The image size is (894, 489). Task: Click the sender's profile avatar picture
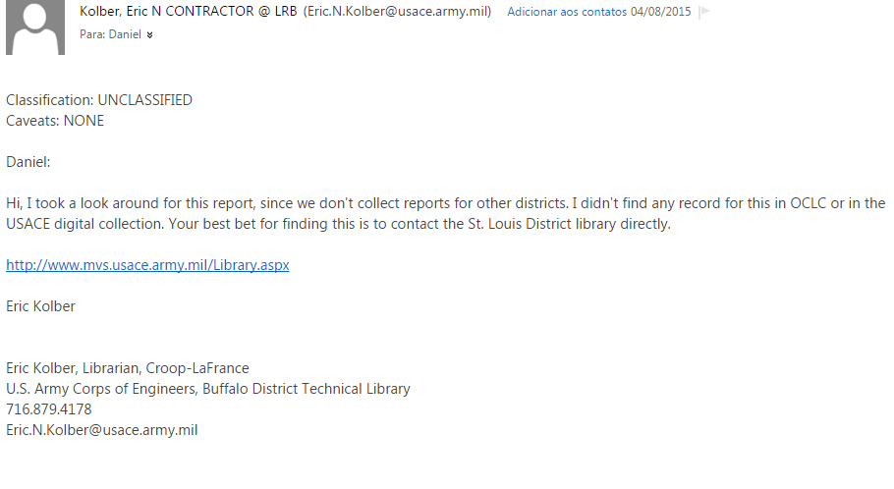(35, 27)
